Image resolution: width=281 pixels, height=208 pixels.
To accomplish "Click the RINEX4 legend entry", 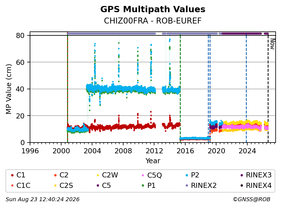I will (x=256, y=185).
